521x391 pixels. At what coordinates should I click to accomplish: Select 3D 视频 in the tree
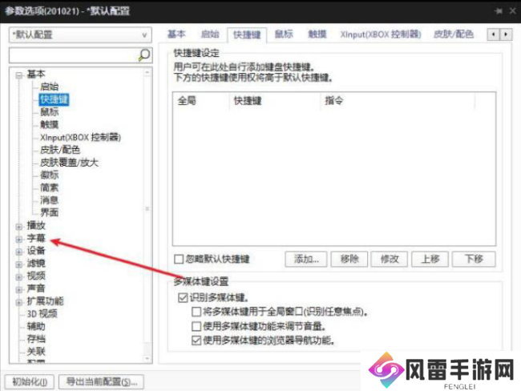click(x=42, y=314)
